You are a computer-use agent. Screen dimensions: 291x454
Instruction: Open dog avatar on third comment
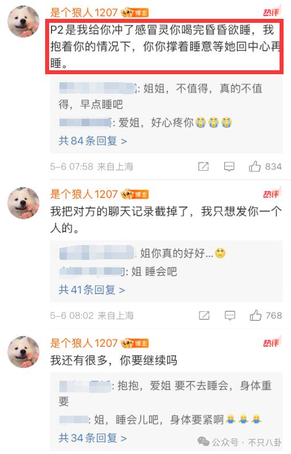click(x=23, y=352)
